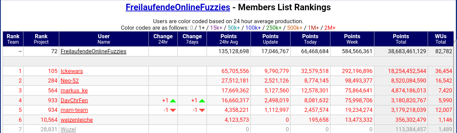Sort by Change 7days column header
Viewport: 457px width, 133px height.
tap(192, 39)
